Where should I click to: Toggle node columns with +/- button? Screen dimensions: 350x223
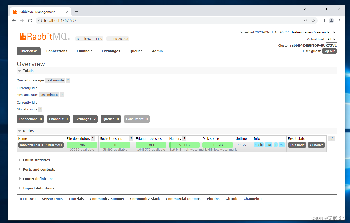tap(332, 138)
